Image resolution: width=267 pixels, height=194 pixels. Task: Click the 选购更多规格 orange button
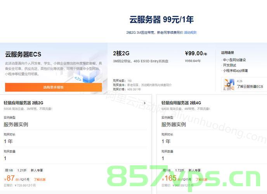(54, 87)
